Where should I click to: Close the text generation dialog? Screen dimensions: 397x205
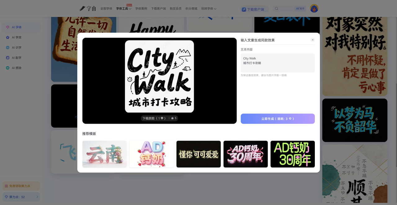[313, 40]
